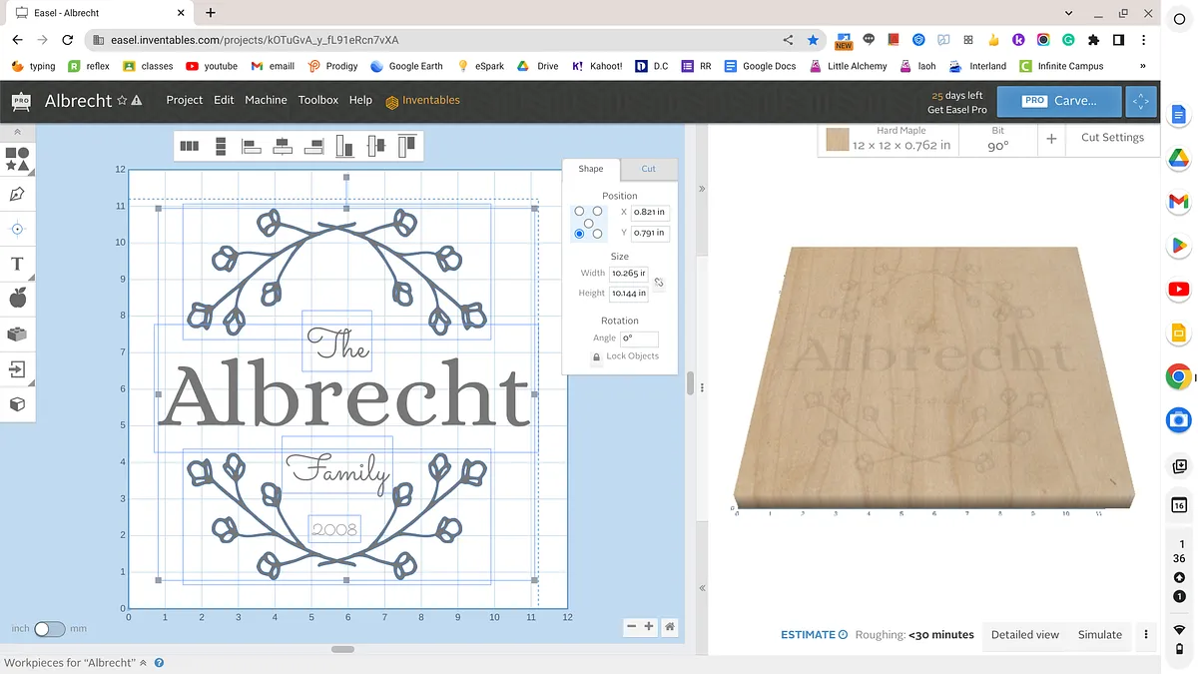Screen dimensions: 1198x674
Task: Open the three-dot menu beside Simulate
Action: tap(1146, 635)
